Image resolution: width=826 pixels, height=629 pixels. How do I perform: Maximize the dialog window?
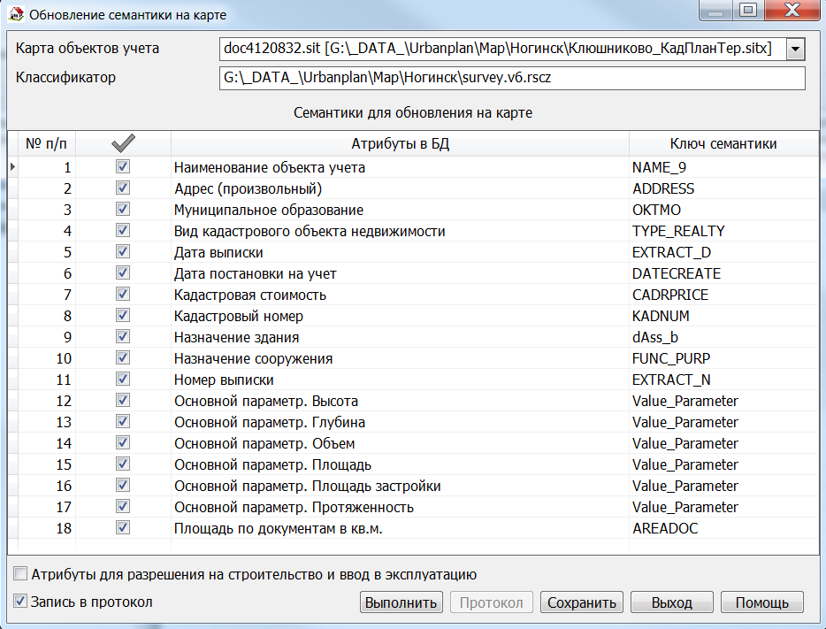point(747,12)
